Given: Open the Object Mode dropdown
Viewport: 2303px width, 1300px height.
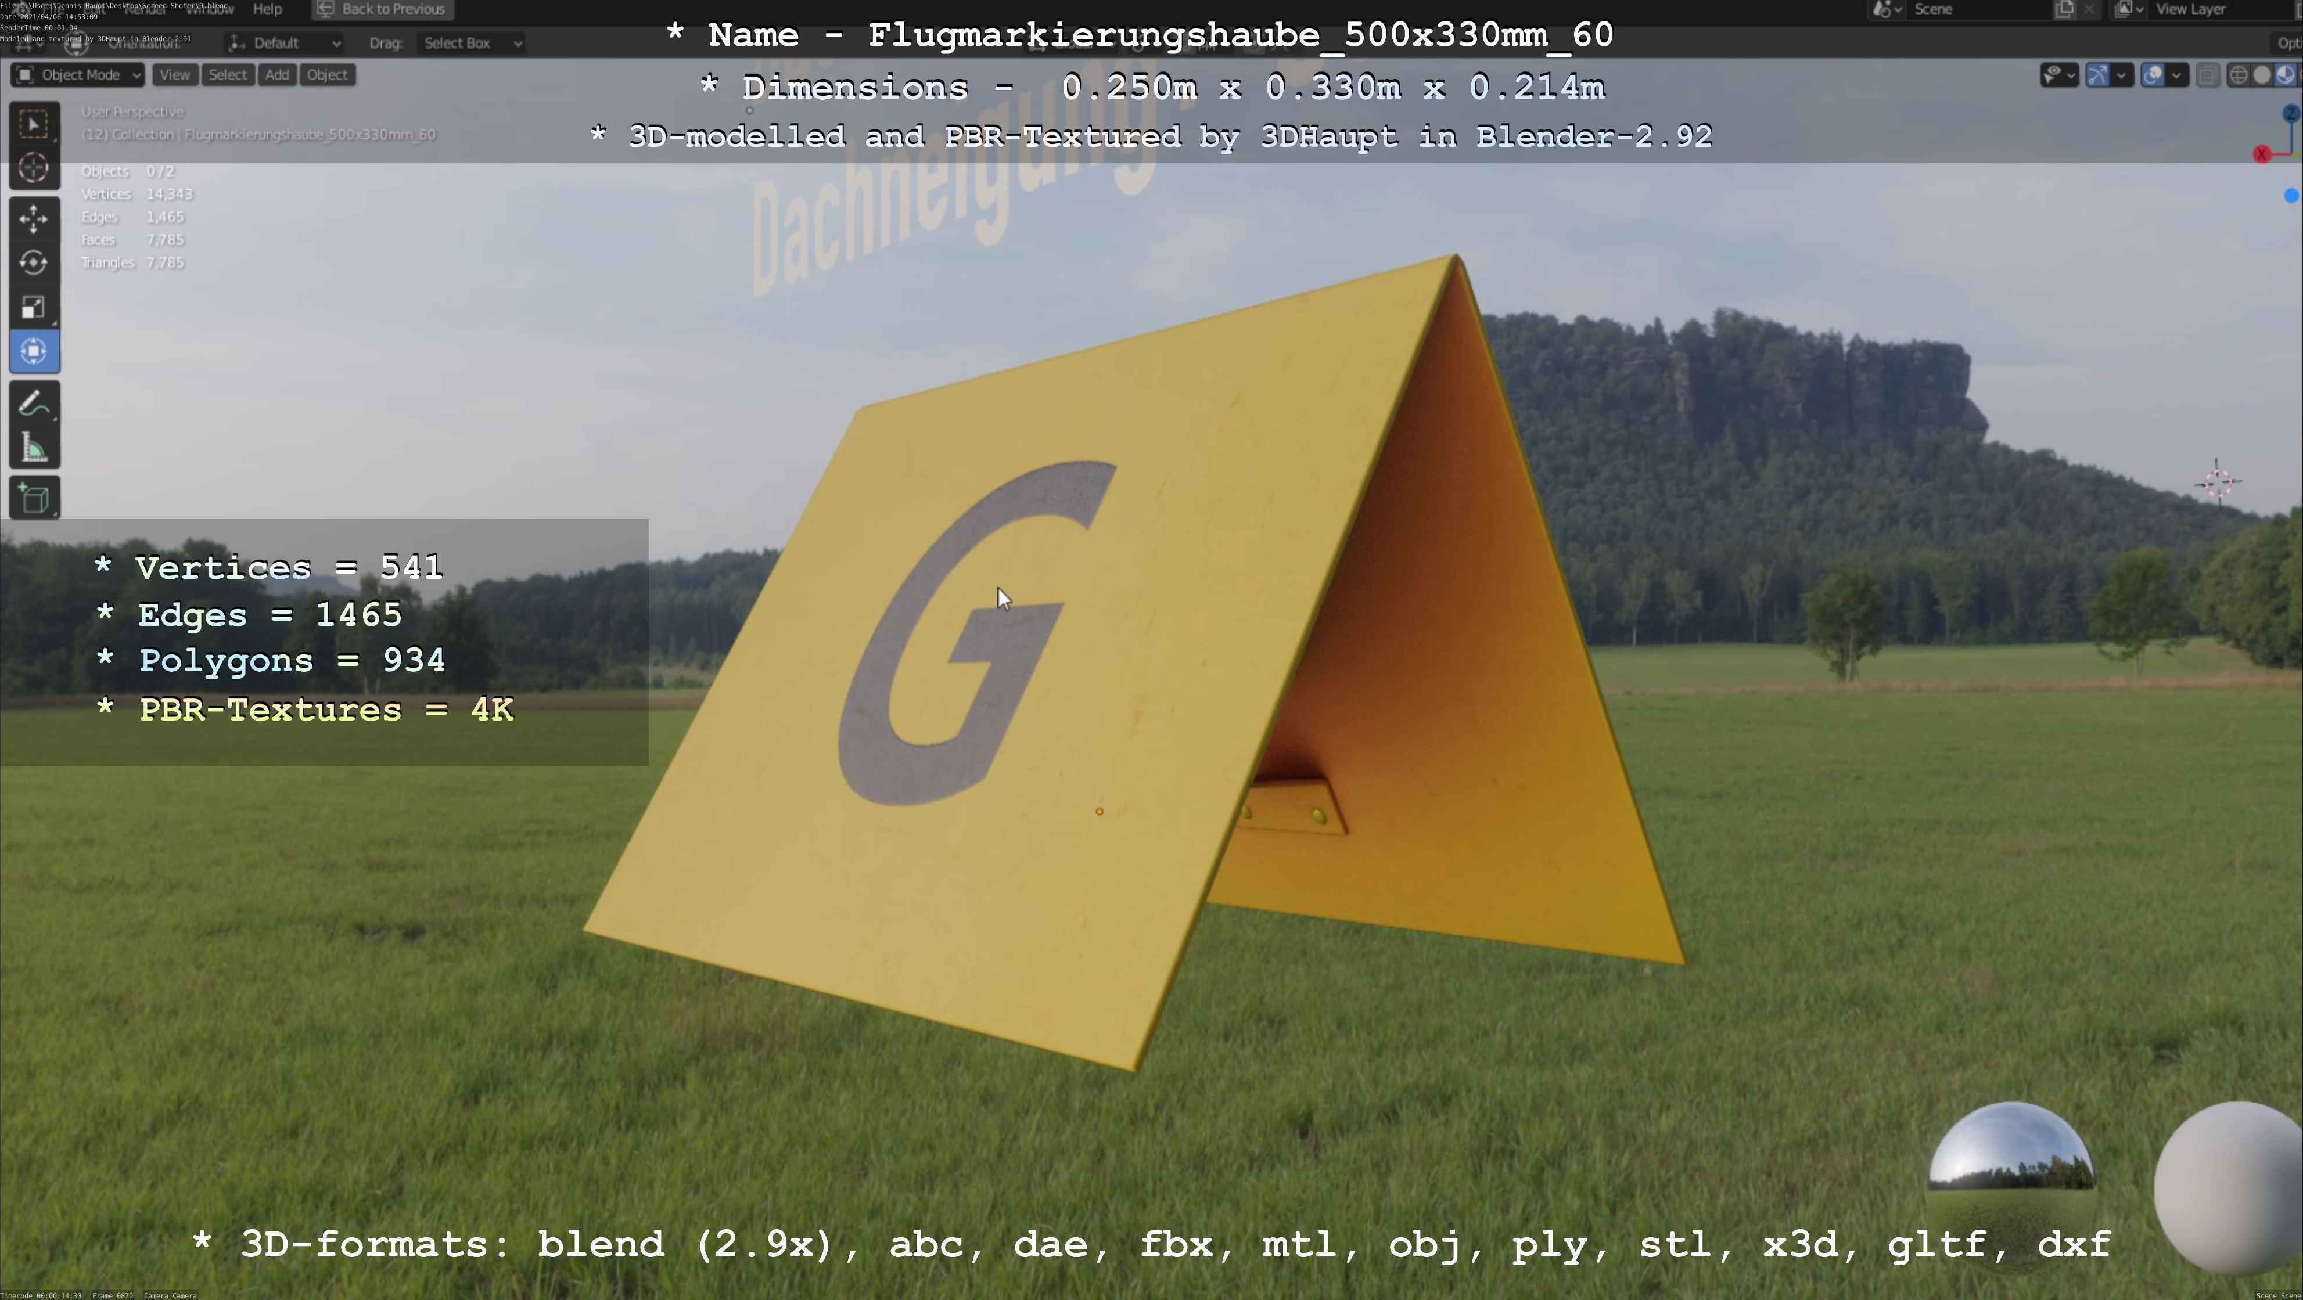Looking at the screenshot, I should pyautogui.click(x=78, y=75).
